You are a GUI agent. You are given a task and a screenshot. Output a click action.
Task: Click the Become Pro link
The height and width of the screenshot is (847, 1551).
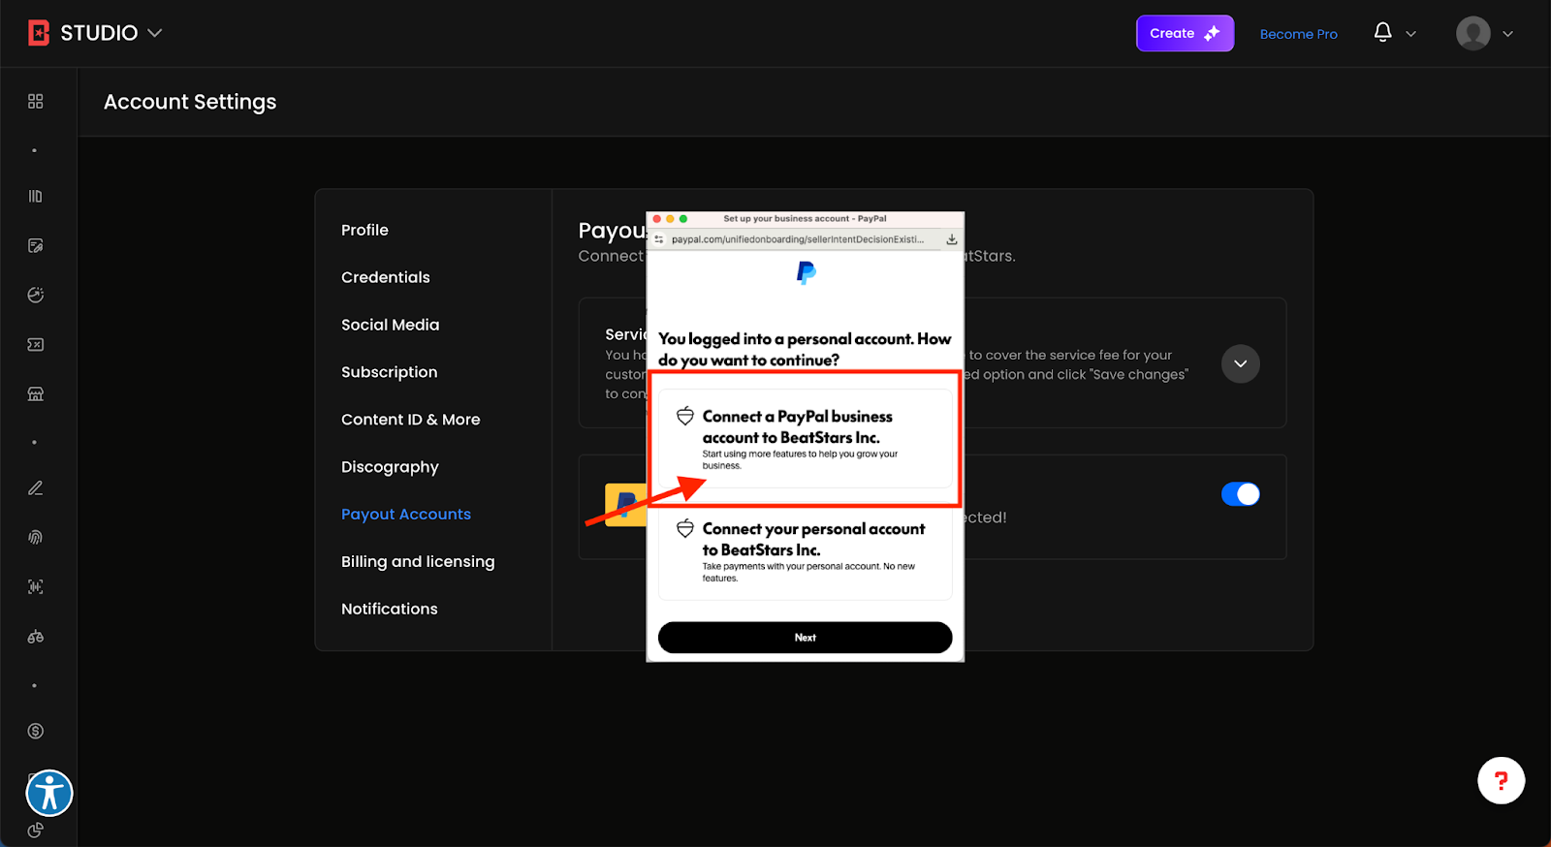pos(1298,34)
